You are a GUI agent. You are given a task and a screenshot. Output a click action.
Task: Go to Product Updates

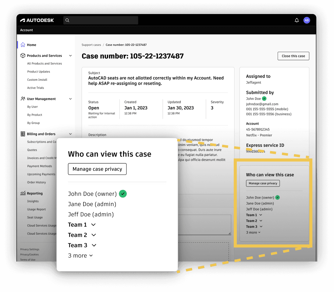click(39, 72)
